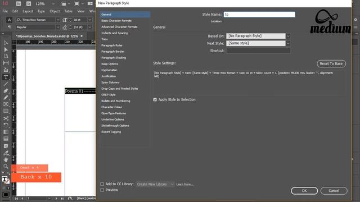Image resolution: width=360 pixels, height=202 pixels.
Task: Select the Content Collector tool
Action: pos(6,70)
